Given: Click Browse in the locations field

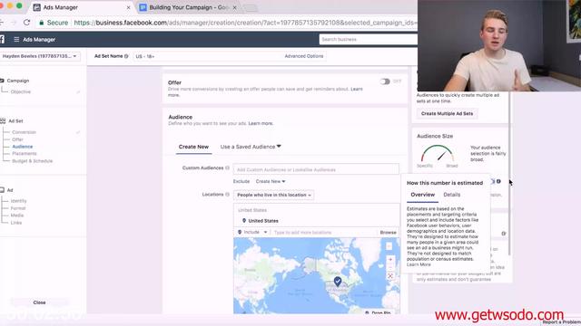Looking at the screenshot, I should point(388,233).
